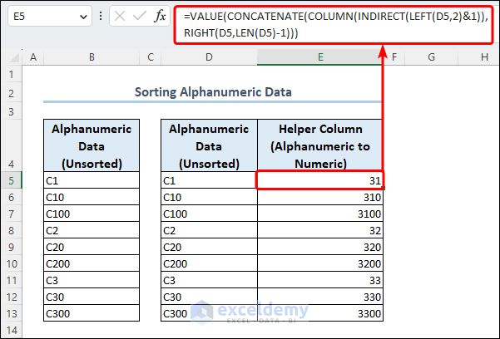Select row 7 header

[11, 214]
